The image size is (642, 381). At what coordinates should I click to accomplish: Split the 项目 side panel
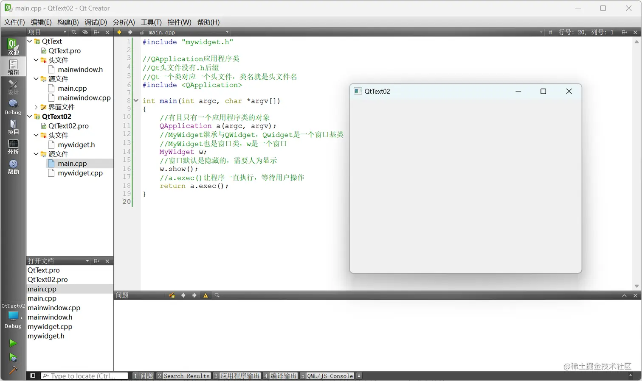click(x=96, y=32)
